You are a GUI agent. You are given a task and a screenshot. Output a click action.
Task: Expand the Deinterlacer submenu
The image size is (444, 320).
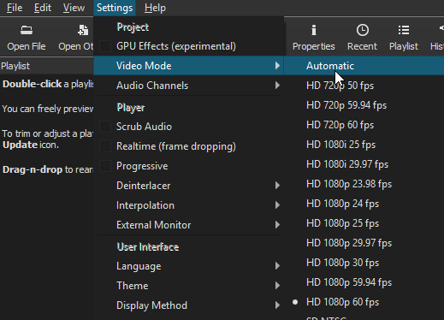(x=188, y=186)
